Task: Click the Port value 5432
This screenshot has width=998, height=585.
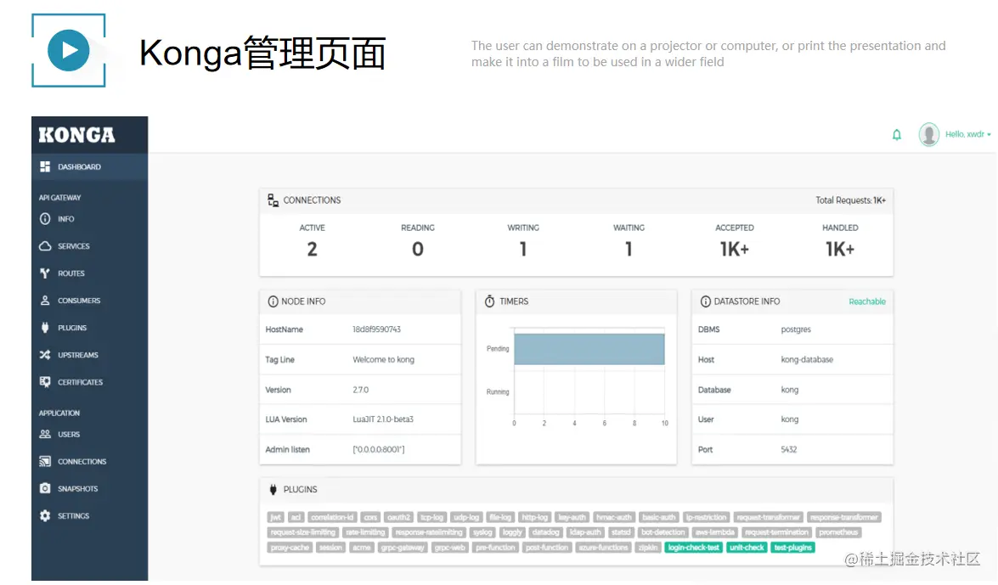Action: pyautogui.click(x=788, y=449)
